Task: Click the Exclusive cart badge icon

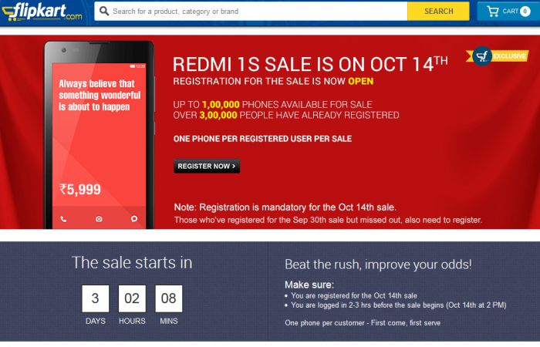Action: click(x=482, y=56)
